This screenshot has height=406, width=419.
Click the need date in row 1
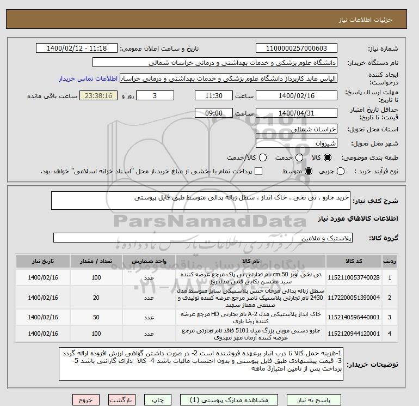click(x=43, y=277)
